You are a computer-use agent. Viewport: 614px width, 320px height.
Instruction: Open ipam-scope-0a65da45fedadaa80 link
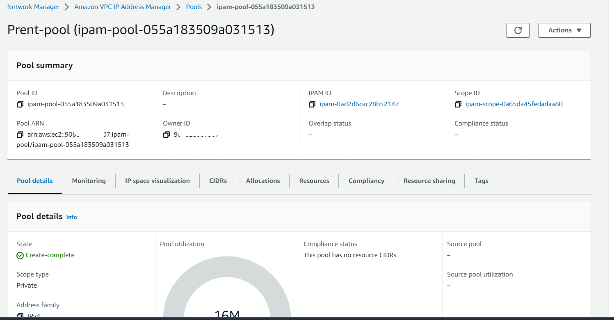click(514, 104)
